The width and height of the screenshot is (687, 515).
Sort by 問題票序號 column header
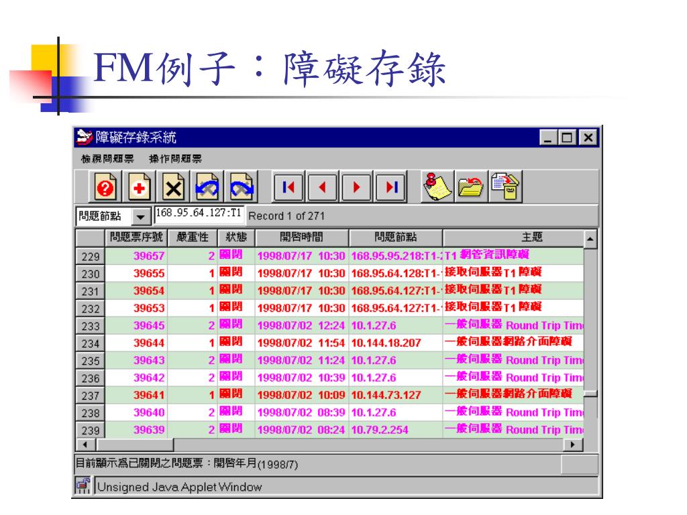pyautogui.click(x=136, y=237)
